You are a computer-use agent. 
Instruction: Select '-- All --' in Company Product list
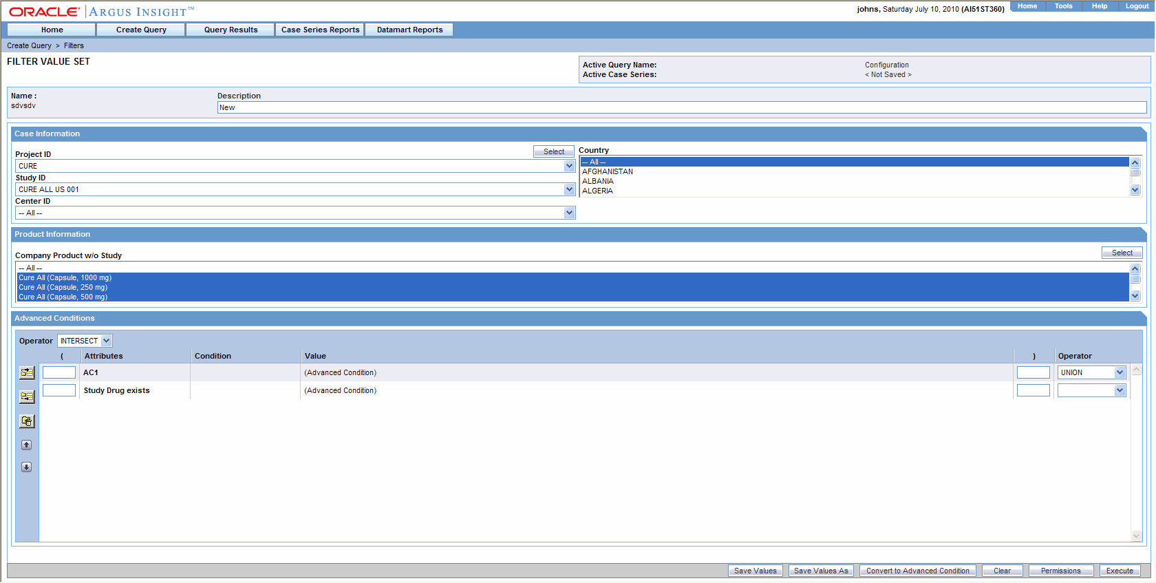point(572,268)
